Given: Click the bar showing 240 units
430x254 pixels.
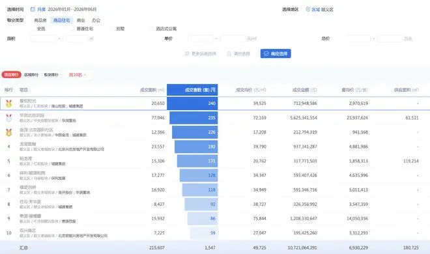Looking at the screenshot, I should pos(192,104).
